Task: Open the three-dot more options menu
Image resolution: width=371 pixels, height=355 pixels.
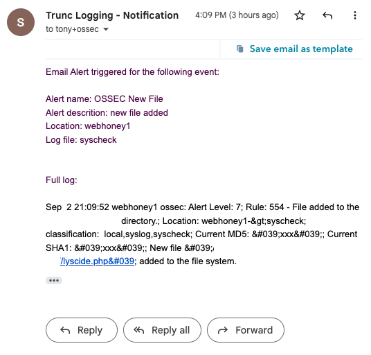Action: point(355,15)
